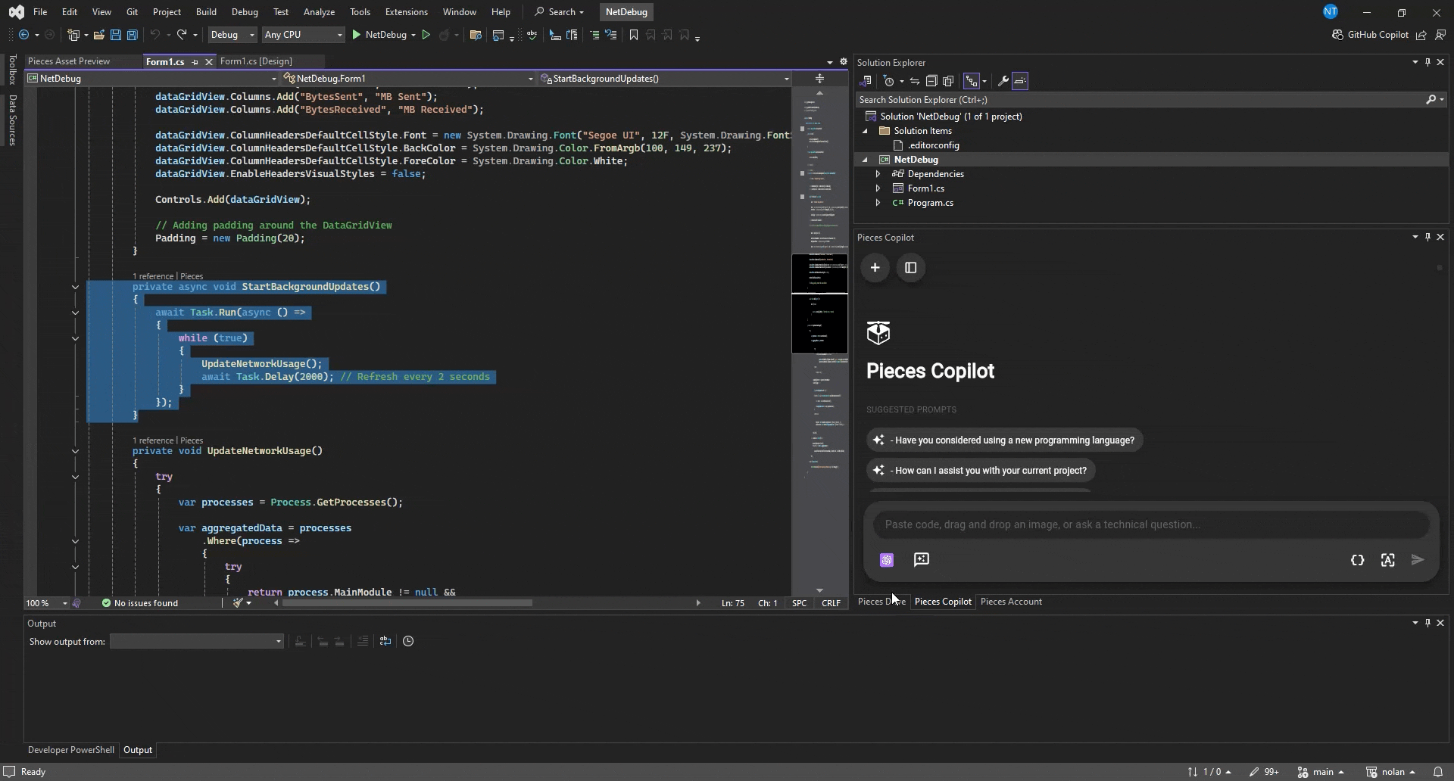Toggle a bookmark with the bookmark icon
This screenshot has height=781, width=1454.
pyautogui.click(x=634, y=35)
